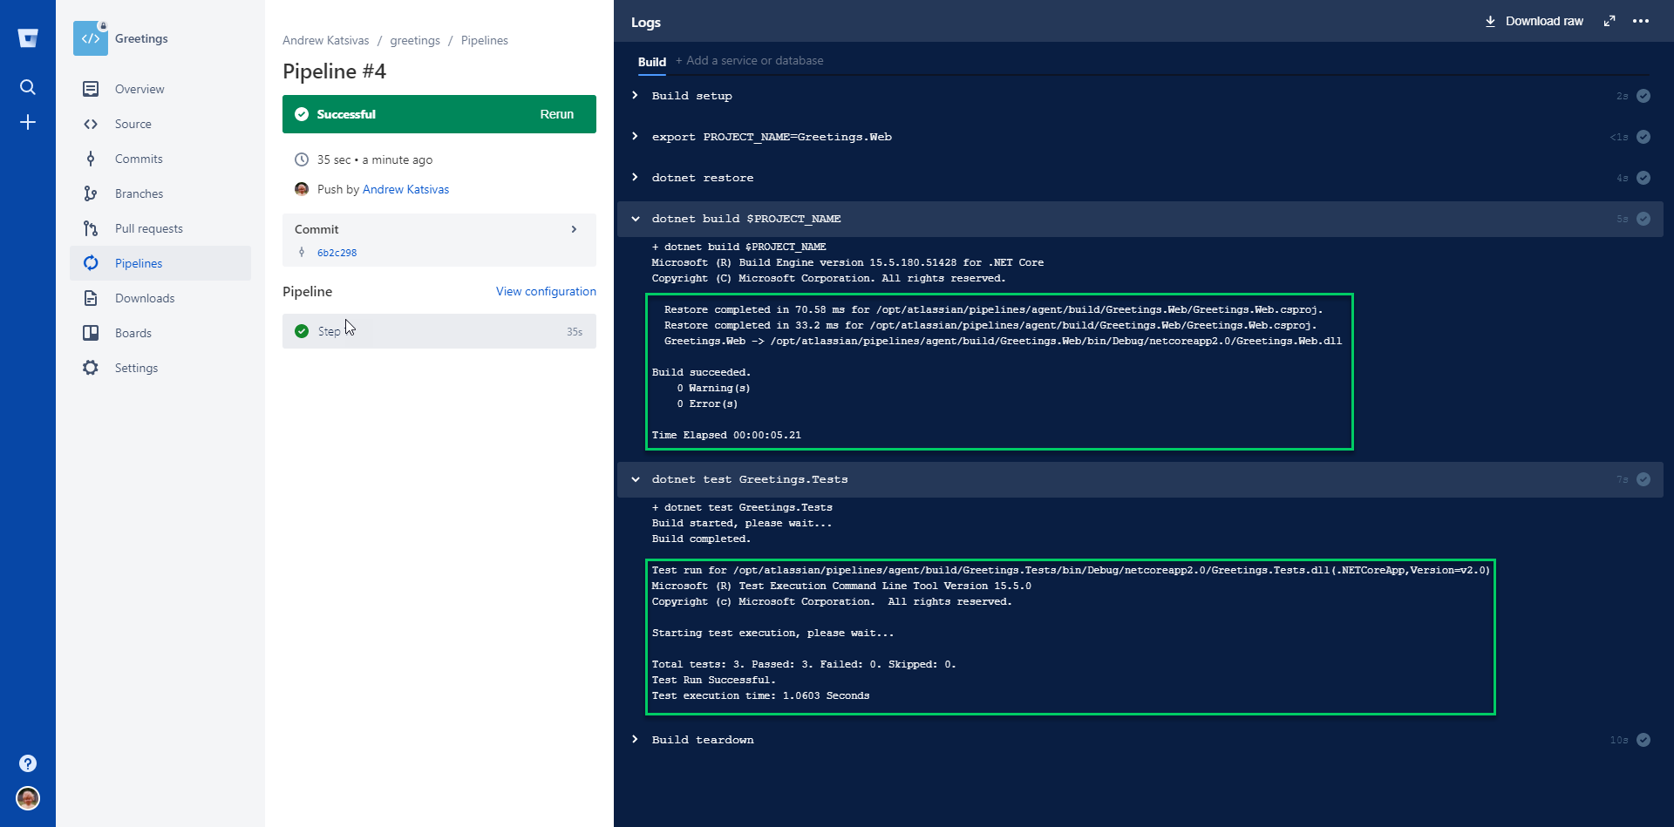1674x827 pixels.
Task: Expand the Logs panel to fullscreen
Action: tap(1609, 21)
